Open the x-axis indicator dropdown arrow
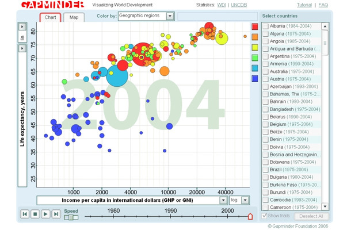This screenshot has height=230, width=351. 223,200
